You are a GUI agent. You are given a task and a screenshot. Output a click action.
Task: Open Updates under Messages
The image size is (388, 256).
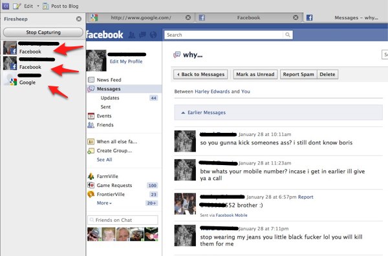pos(110,98)
